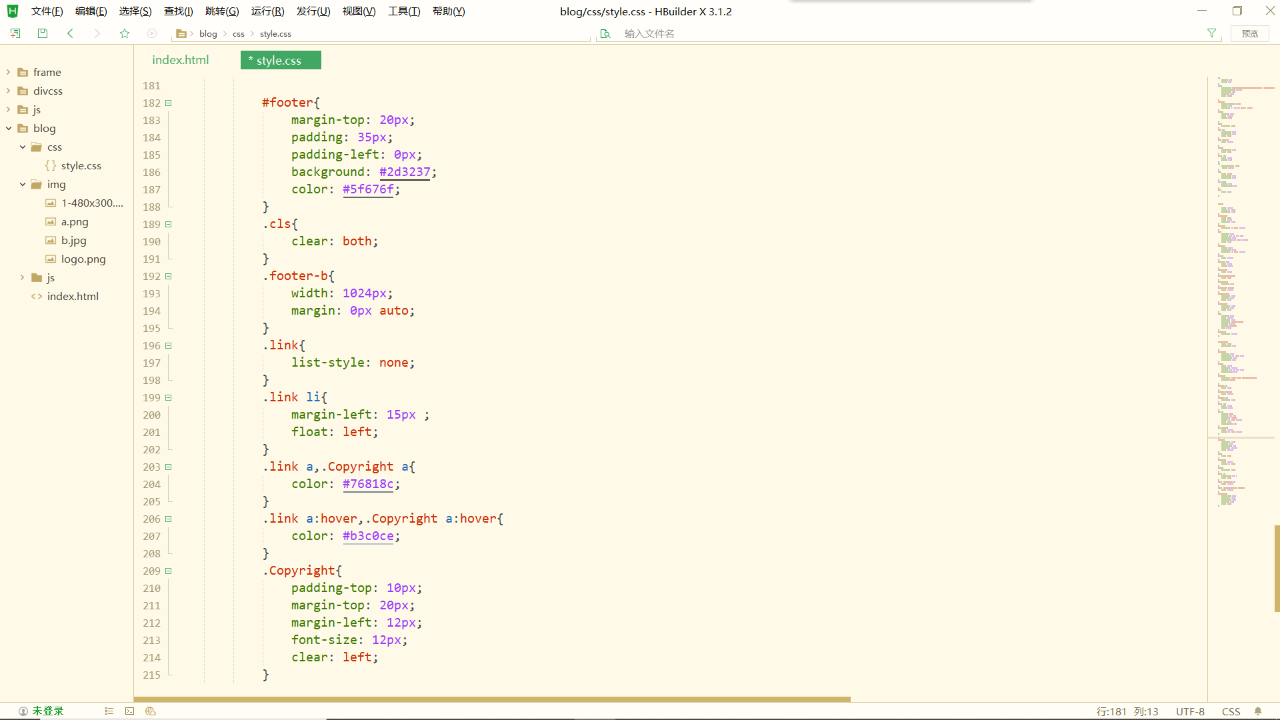Viewport: 1280px width, 720px height.
Task: Expand the frame folder
Action: coord(9,72)
